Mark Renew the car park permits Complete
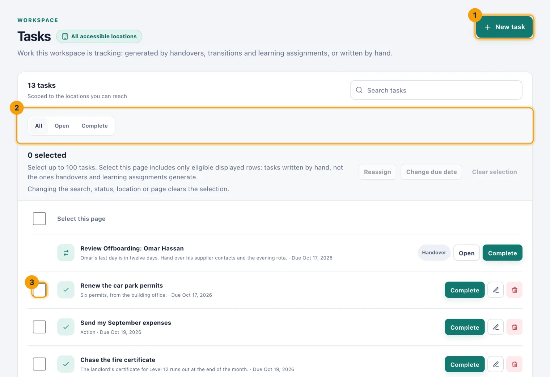550x377 pixels. [465, 290]
